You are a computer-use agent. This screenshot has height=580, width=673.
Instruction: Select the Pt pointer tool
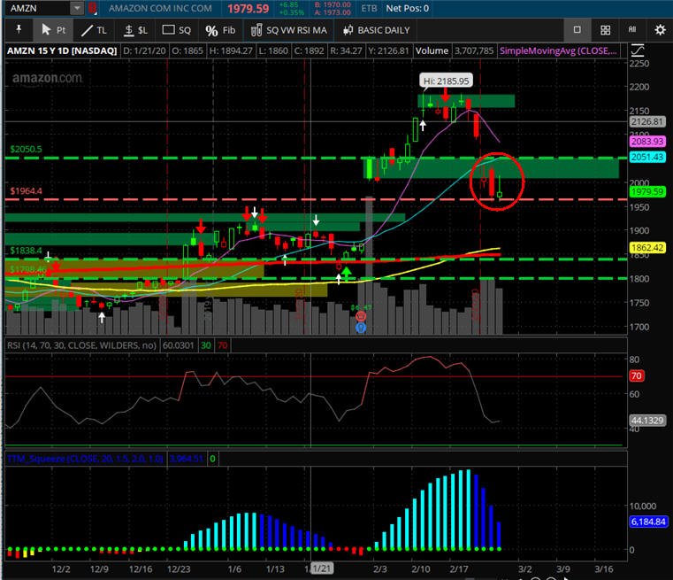pos(53,30)
